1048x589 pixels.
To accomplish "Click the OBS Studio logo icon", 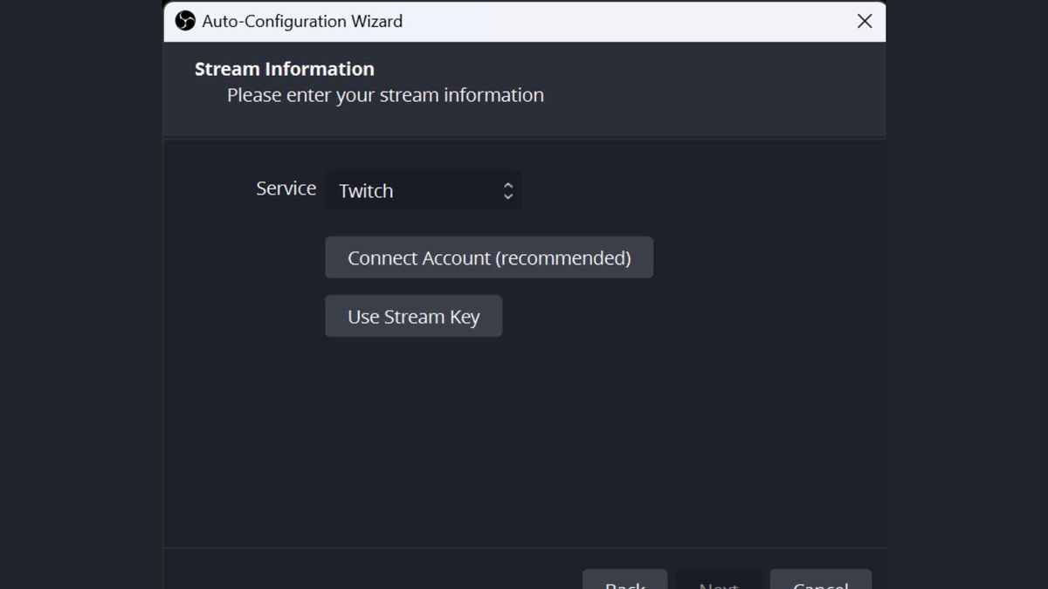I will pyautogui.click(x=183, y=21).
